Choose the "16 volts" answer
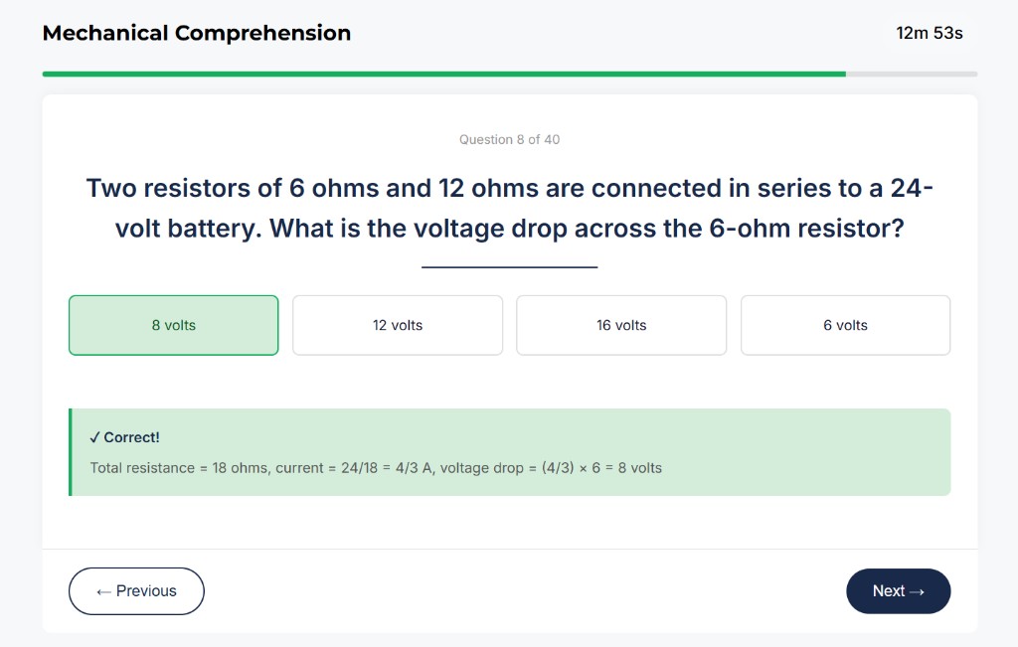 click(x=621, y=325)
